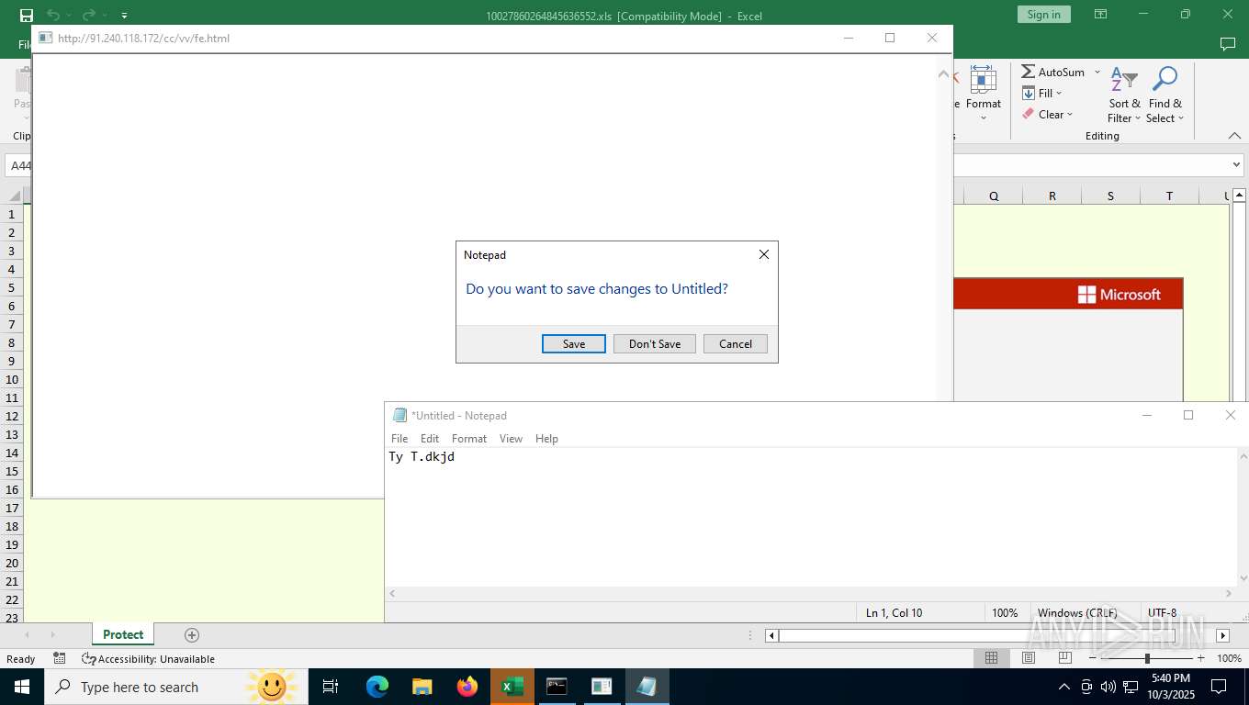This screenshot has width=1249, height=705.
Task: Cancel the Notepad save prompt
Action: point(736,343)
